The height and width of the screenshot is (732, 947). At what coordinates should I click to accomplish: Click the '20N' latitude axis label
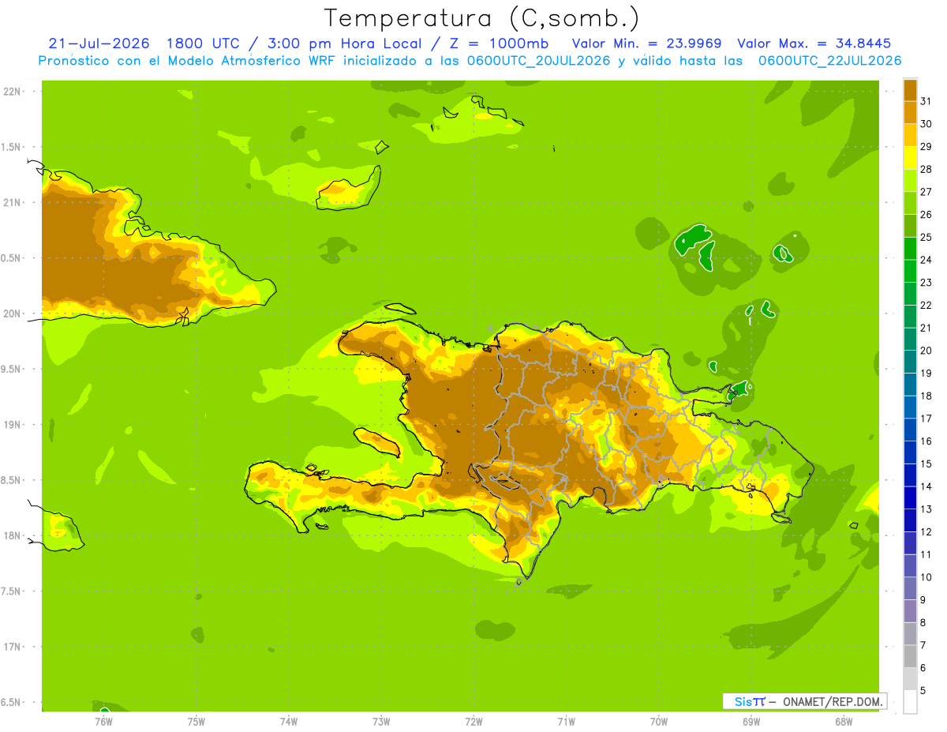[x=13, y=313]
